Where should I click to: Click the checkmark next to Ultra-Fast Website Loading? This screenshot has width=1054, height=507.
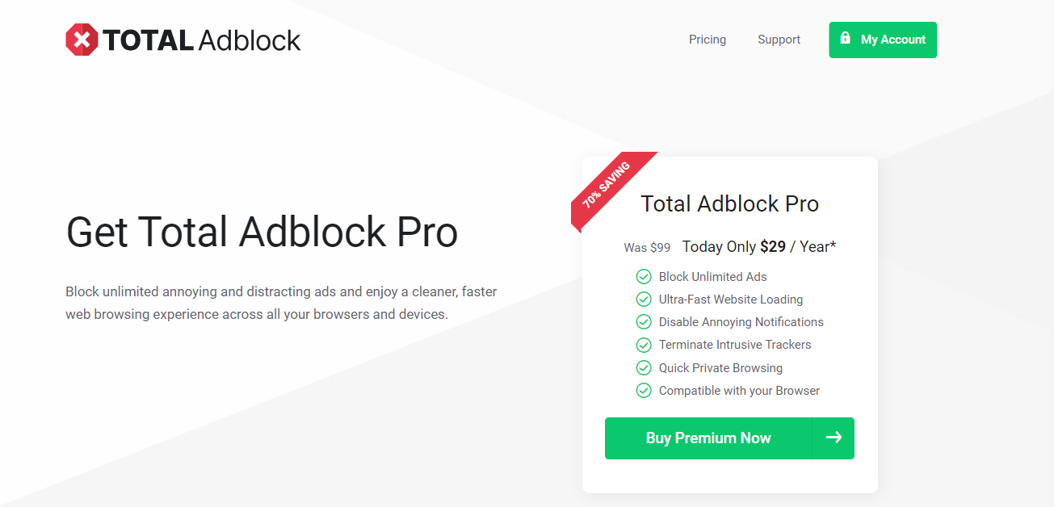pos(644,299)
